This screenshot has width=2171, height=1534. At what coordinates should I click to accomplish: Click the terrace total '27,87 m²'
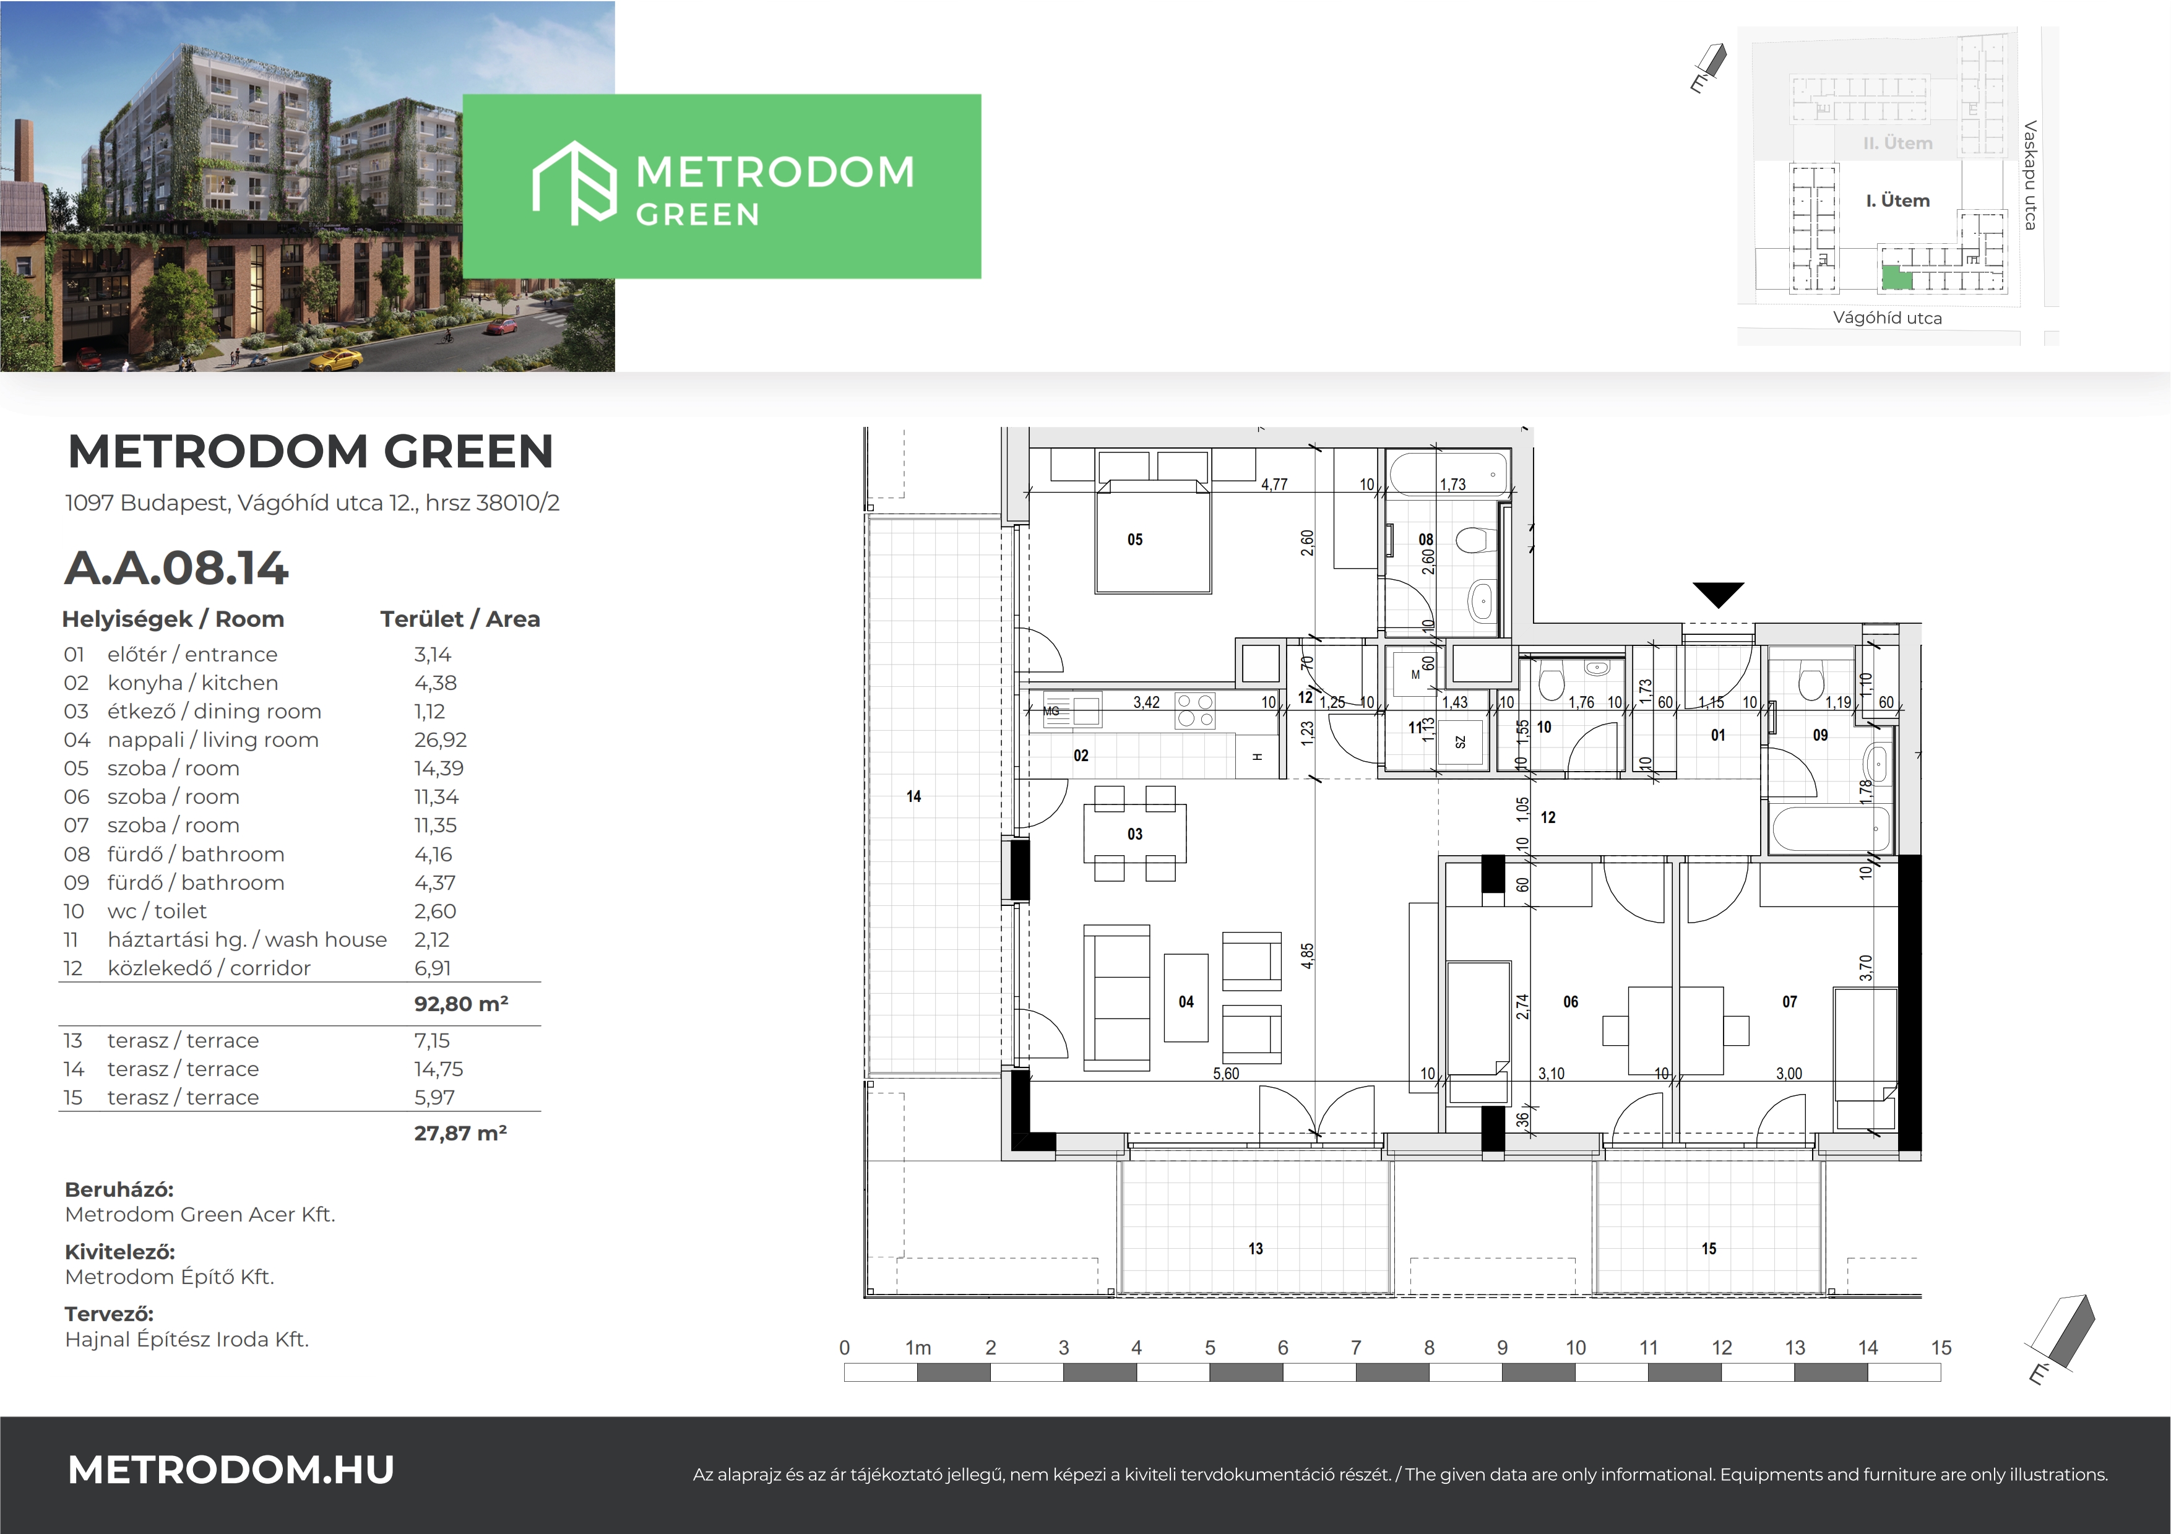(460, 1132)
